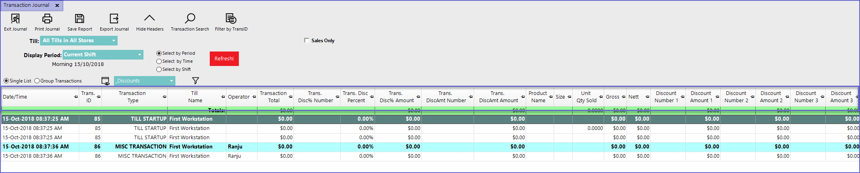Click the funnel filter icon
Image resolution: width=860 pixels, height=173 pixels.
tap(196, 81)
